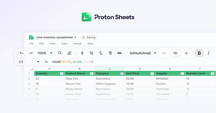
Task: Open the 123 number format menu
Action: pos(119,53)
